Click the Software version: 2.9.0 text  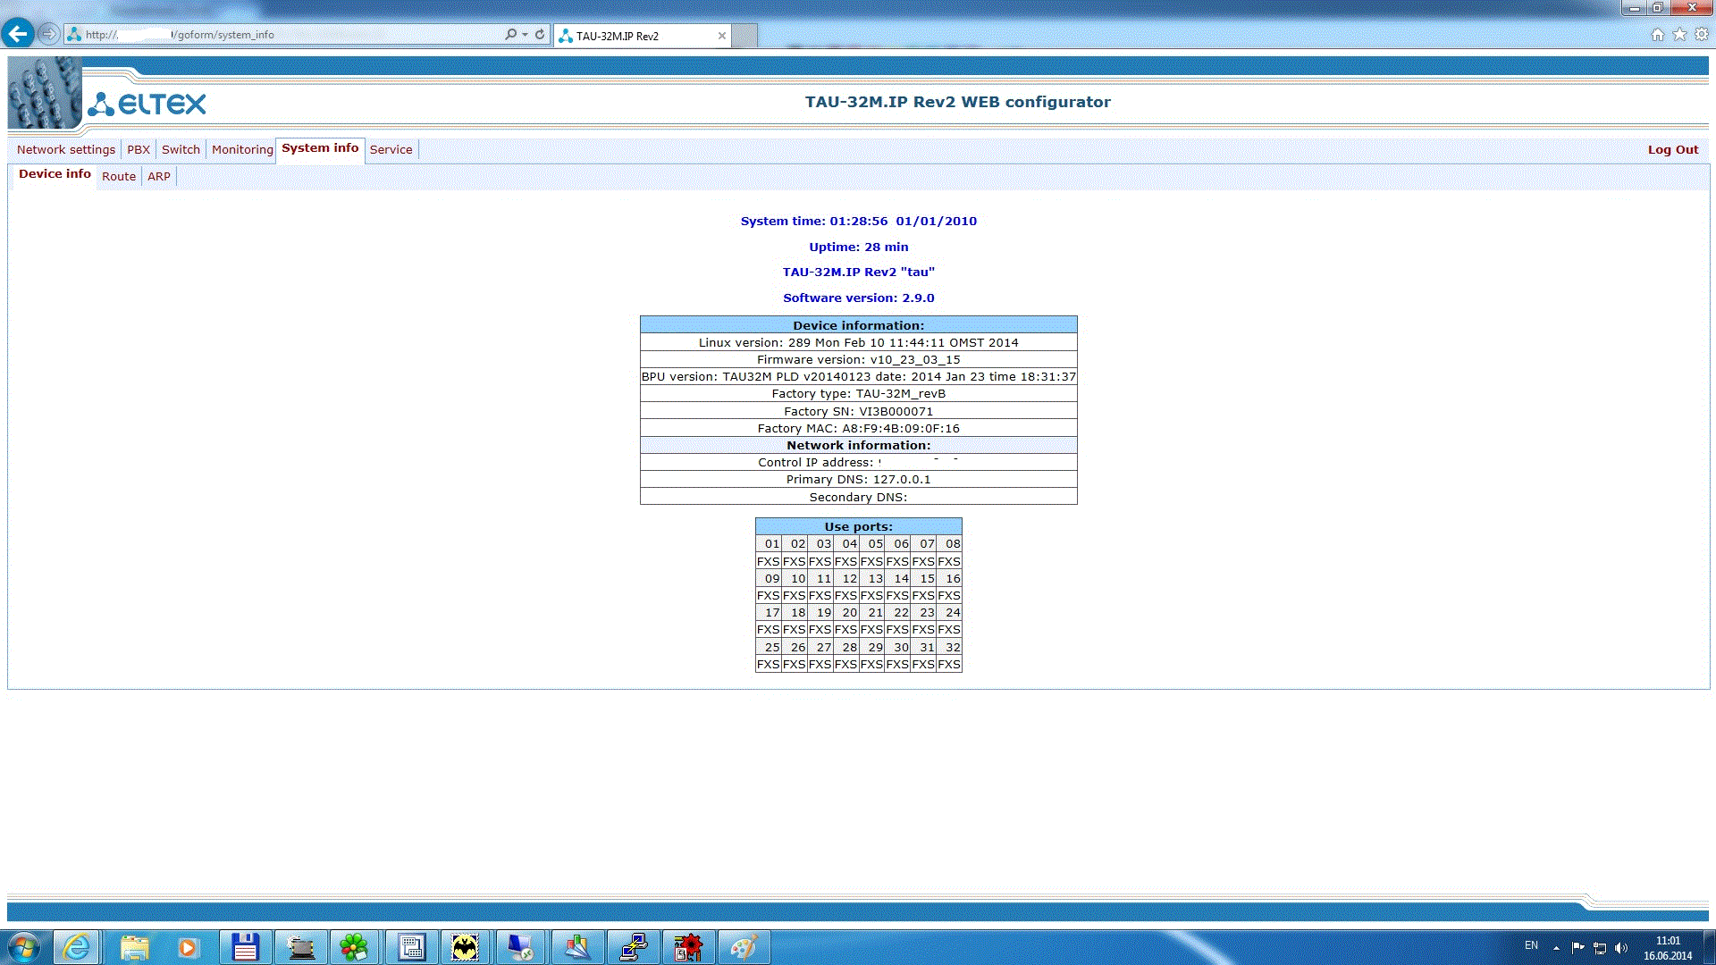tap(858, 298)
